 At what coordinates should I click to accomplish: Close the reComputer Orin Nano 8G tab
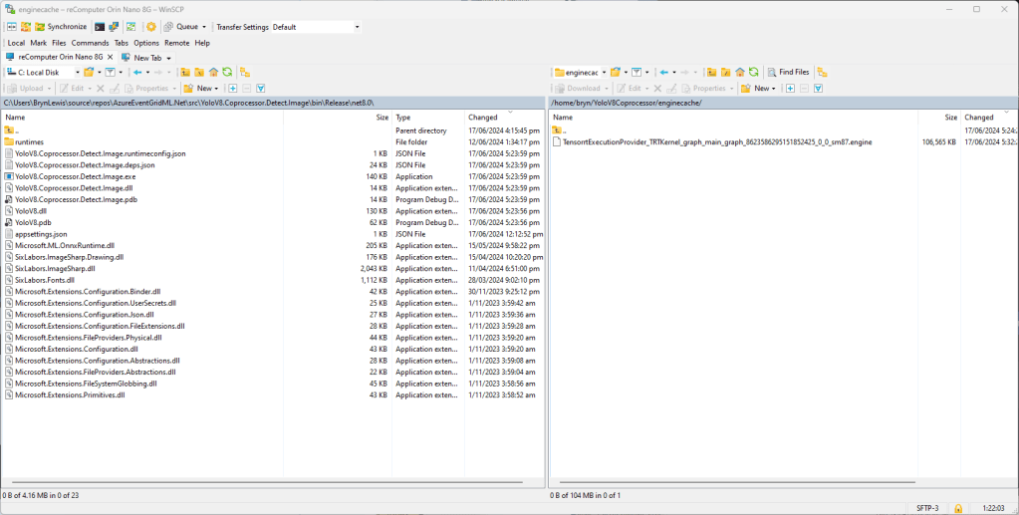[111, 58]
